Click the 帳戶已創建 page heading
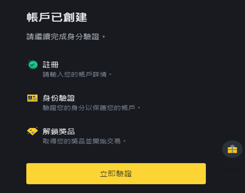Screen dimensions: 245x193 tap(57, 17)
